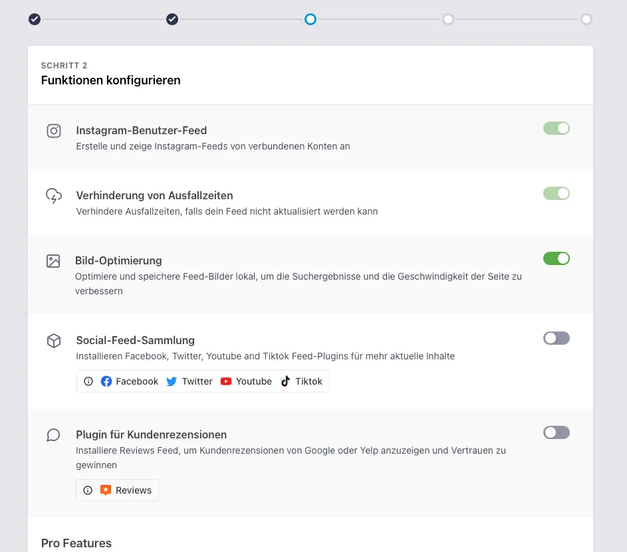Go to first completed wizard step
This screenshot has height=552, width=627.
coord(35,19)
